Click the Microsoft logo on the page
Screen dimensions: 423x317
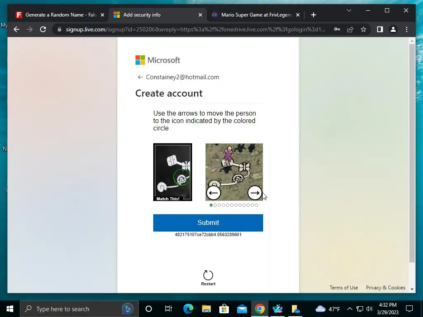(157, 60)
